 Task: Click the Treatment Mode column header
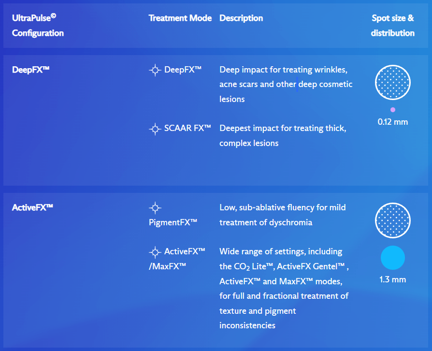180,18
